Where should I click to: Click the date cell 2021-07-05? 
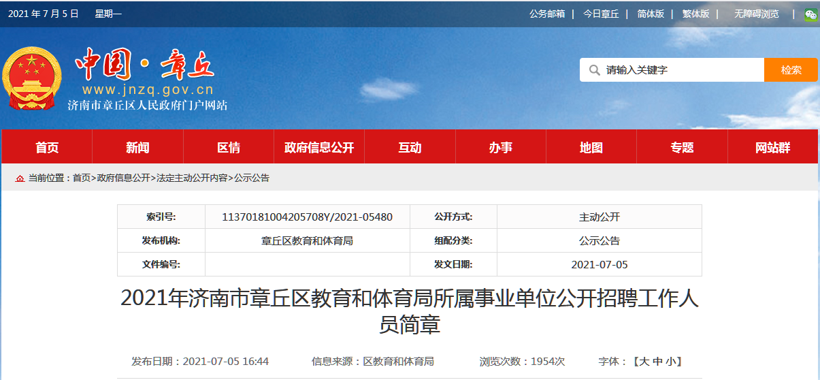tap(600, 264)
